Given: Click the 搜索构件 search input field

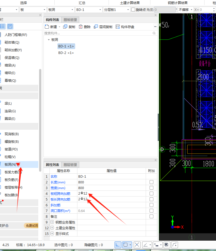Looking at the screenshot, I should pos(98,33).
